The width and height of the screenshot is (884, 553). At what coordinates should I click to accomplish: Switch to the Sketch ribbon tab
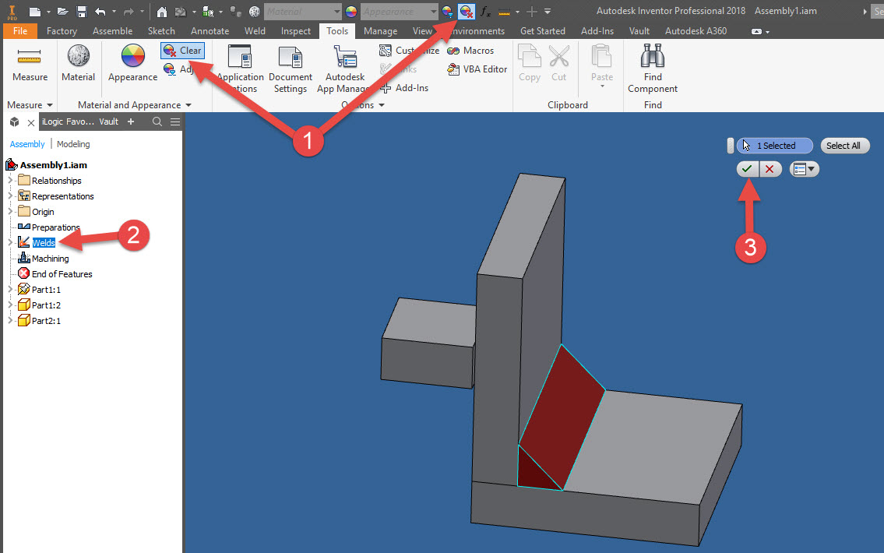pyautogui.click(x=161, y=31)
